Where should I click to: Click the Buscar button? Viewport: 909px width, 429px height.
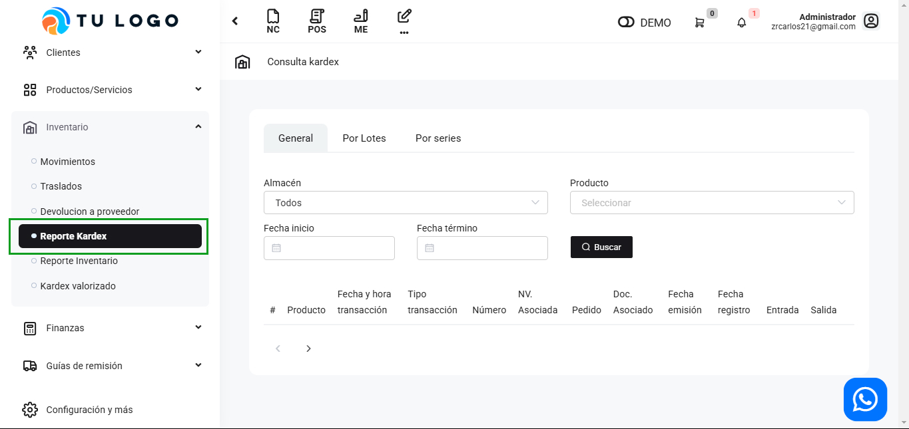pyautogui.click(x=601, y=247)
